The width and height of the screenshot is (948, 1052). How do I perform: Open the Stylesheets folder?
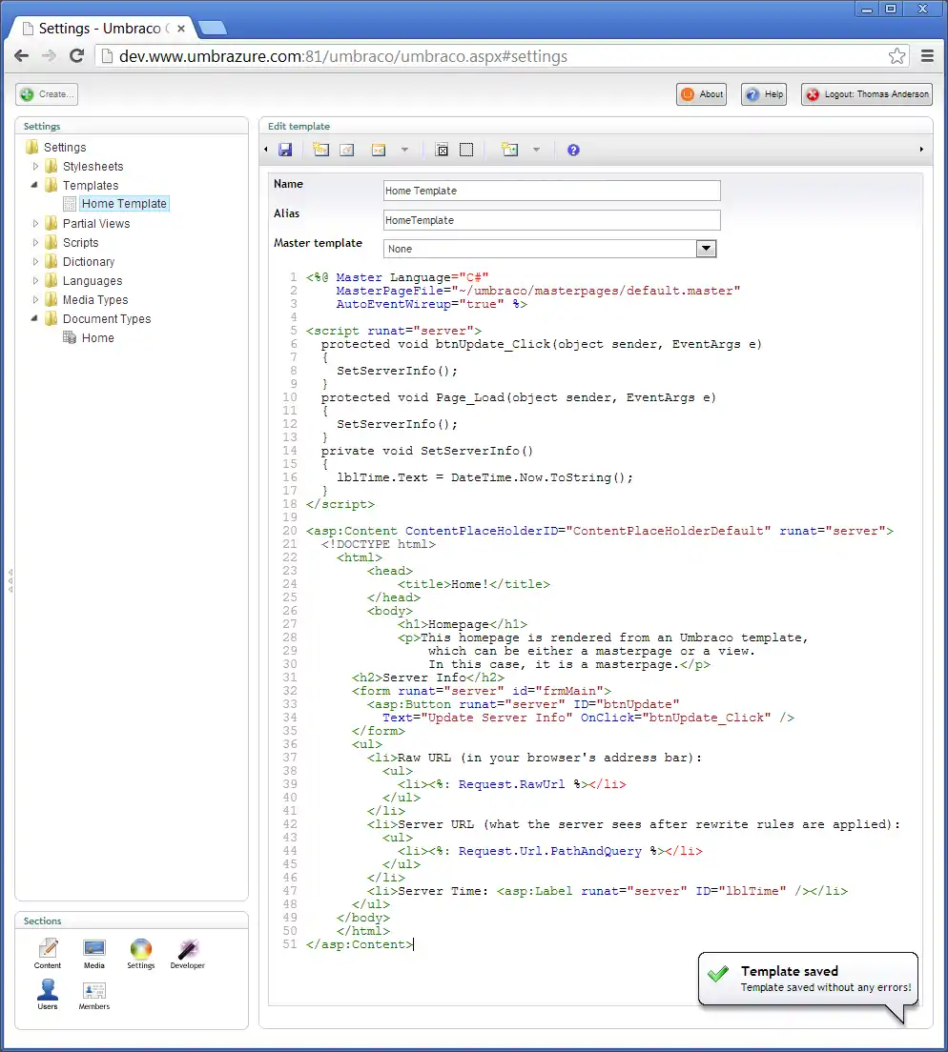click(93, 166)
